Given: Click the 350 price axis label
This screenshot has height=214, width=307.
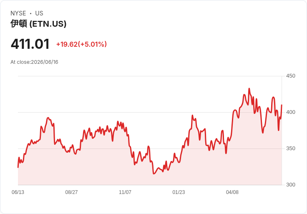Looking at the screenshot, I should tap(291, 149).
